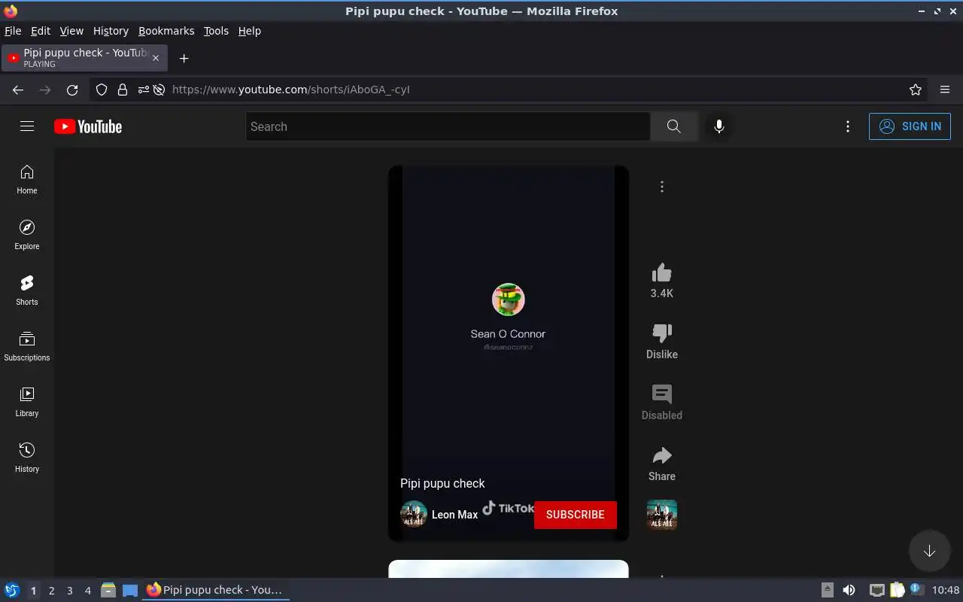Subscribe to Leon Max channel
This screenshot has height=602, width=963.
576,515
